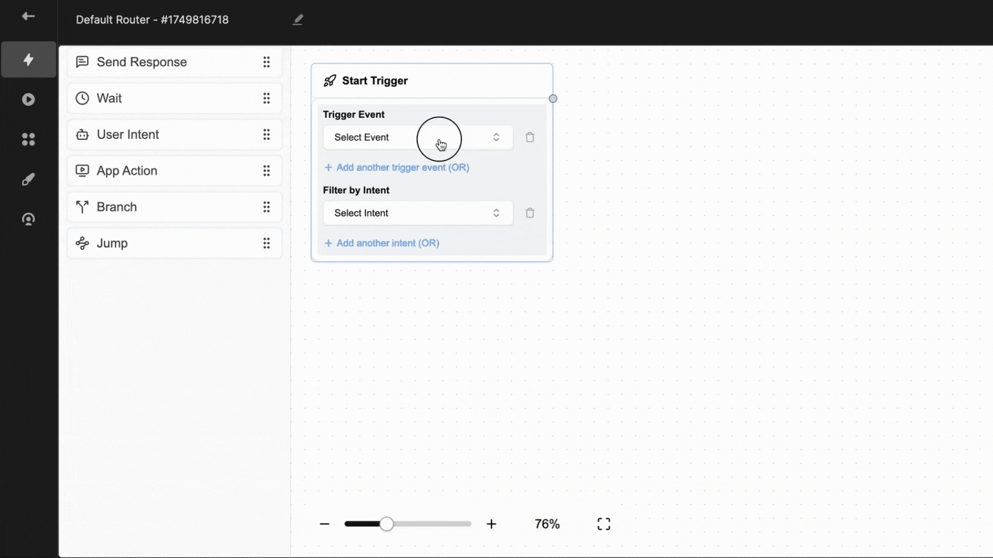Click the back arrow to leave Default Router

point(28,16)
